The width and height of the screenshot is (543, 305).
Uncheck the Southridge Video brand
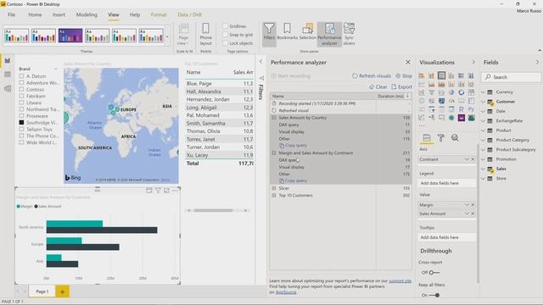coord(21,122)
